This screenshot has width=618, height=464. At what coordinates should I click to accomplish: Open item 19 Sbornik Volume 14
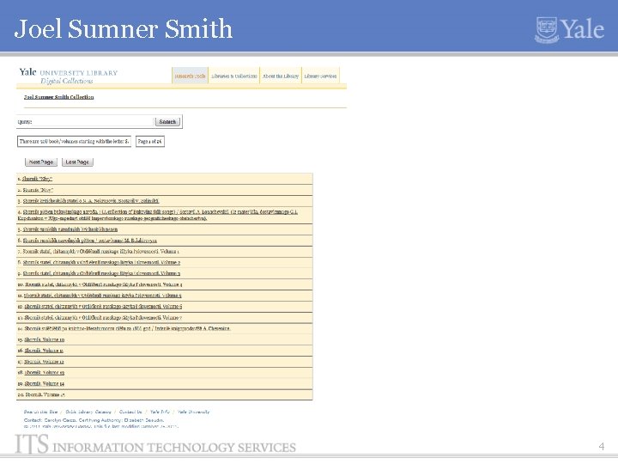(x=44, y=384)
